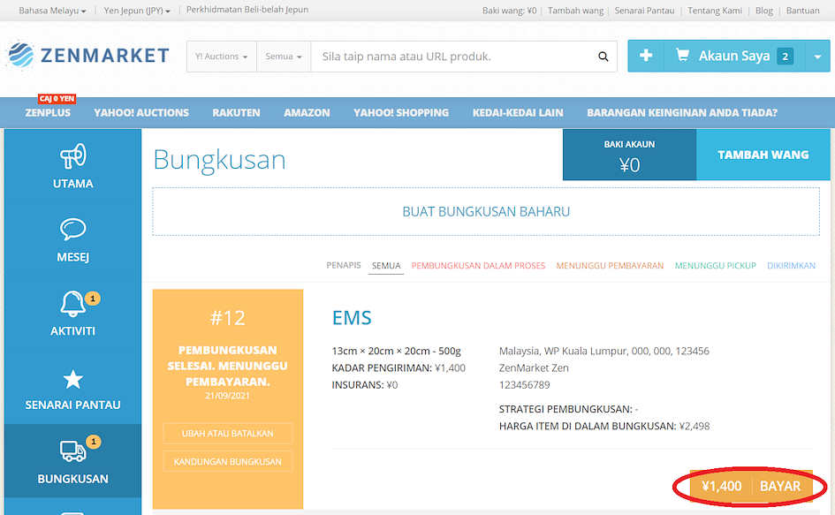Open Bantuan help link
The width and height of the screenshot is (835, 515).
click(x=803, y=11)
